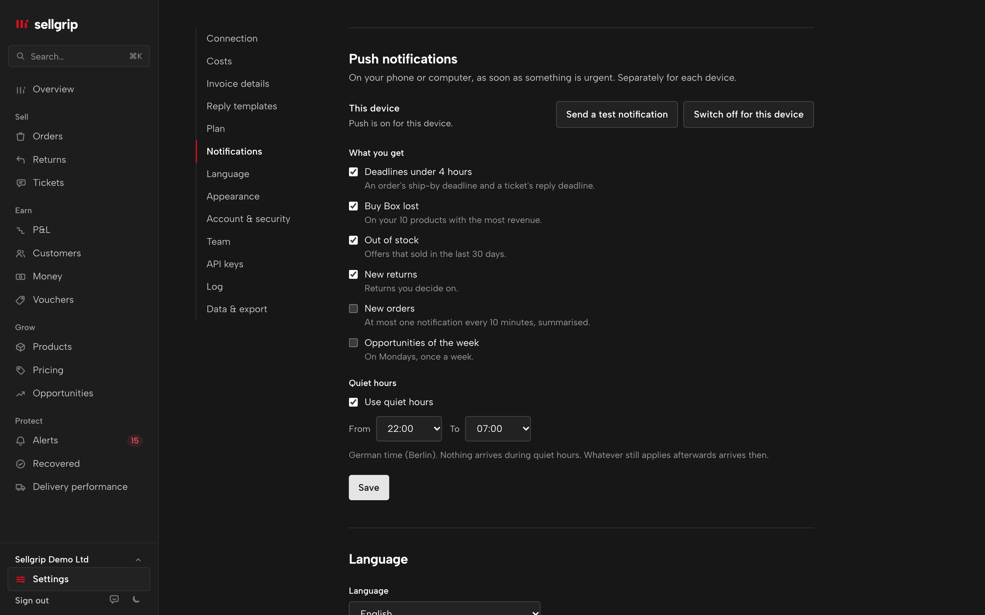Click the Alerts bell icon
The image size is (985, 615).
point(20,440)
